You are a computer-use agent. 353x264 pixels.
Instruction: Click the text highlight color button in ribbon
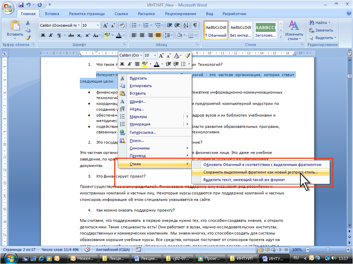pyautogui.click(x=107, y=35)
